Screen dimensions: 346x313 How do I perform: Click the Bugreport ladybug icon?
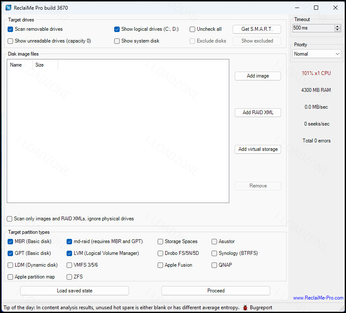245,308
